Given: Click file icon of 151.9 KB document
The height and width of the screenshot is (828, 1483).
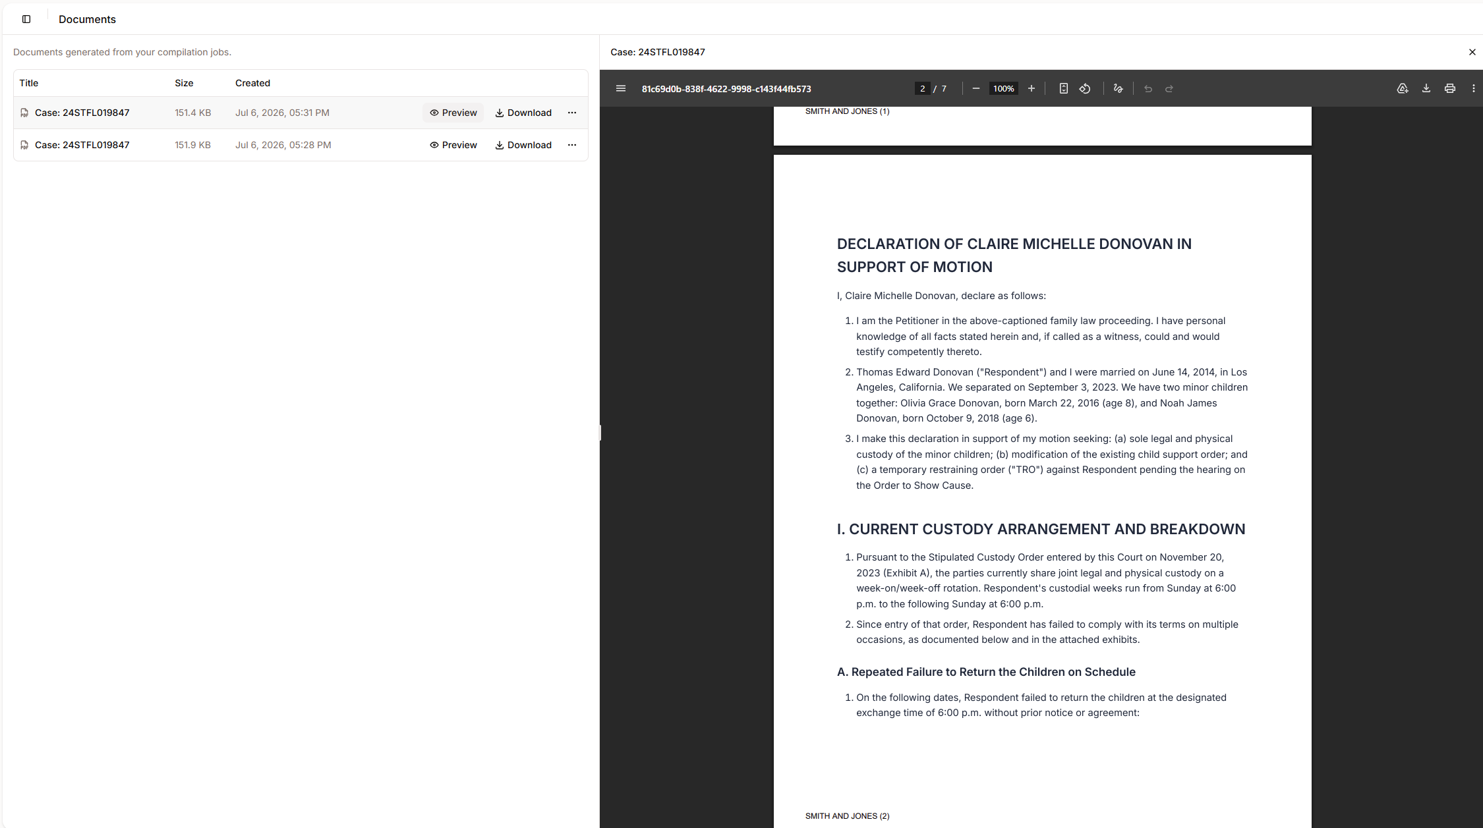Looking at the screenshot, I should 24,145.
